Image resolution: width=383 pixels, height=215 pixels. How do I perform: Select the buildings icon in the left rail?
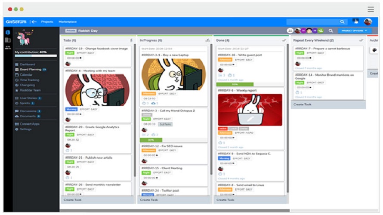(x=8, y=40)
